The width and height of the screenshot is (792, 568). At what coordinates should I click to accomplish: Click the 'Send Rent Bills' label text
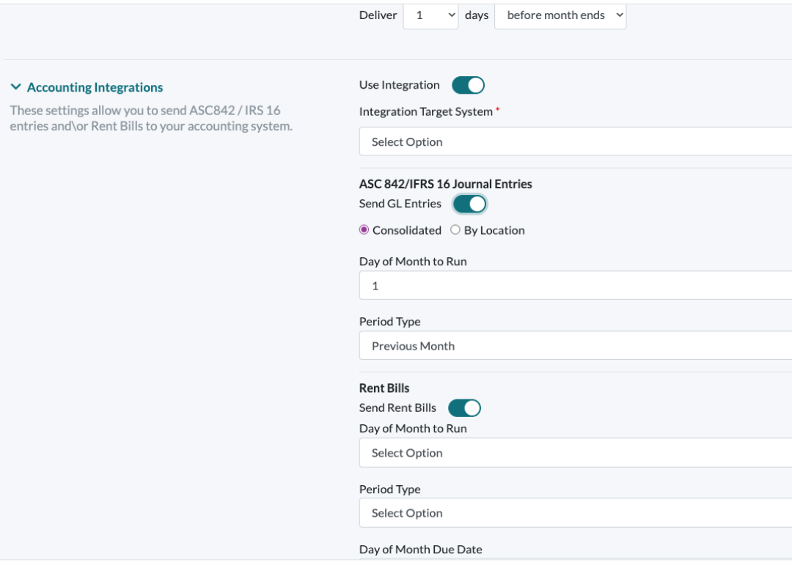tap(397, 407)
